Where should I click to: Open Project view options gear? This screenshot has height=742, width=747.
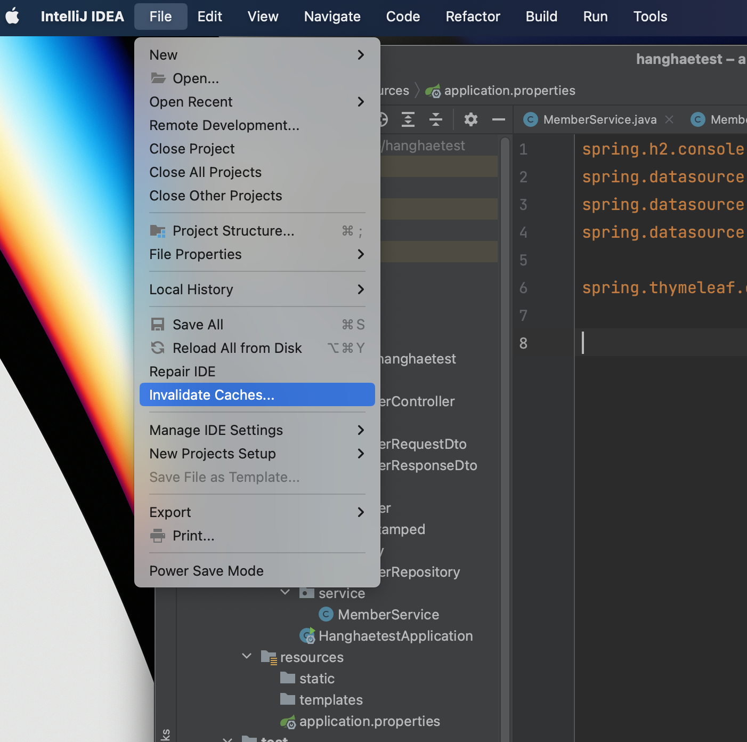pos(471,119)
